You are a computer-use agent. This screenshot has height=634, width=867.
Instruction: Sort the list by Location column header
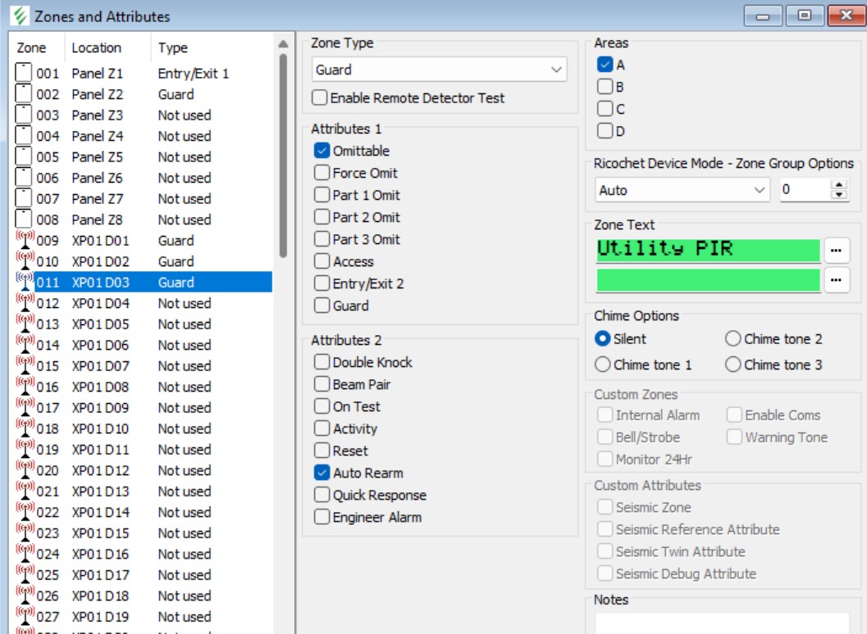96,48
